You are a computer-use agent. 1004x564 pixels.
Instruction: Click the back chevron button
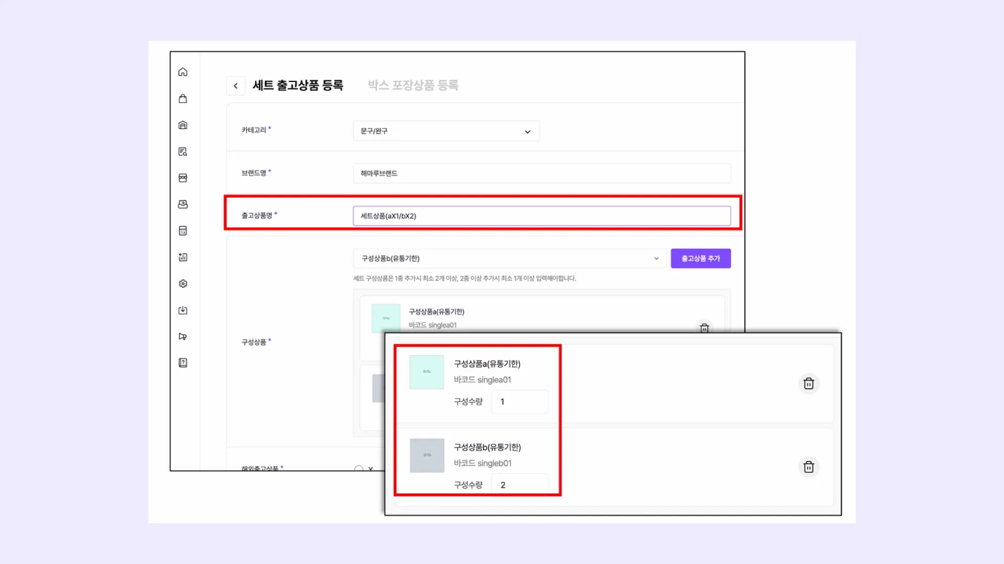point(236,86)
